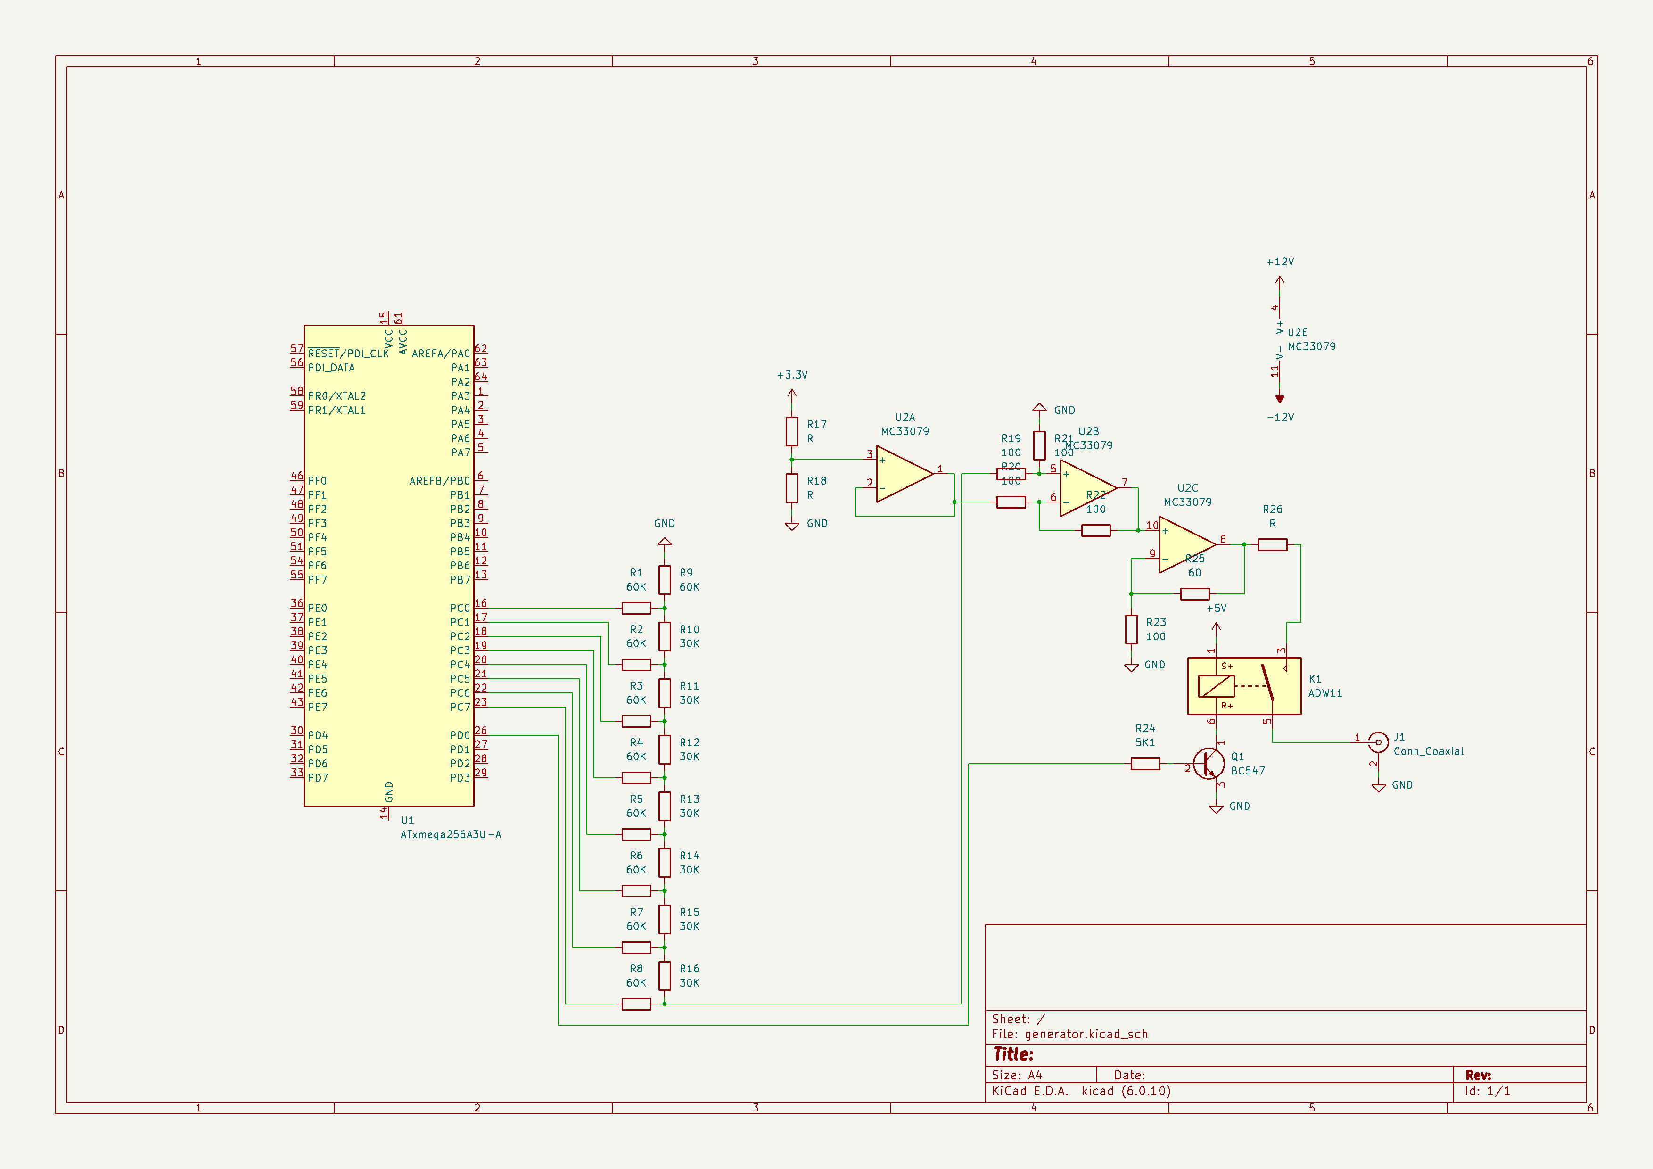1653x1169 pixels.
Task: Click the Conn_Coaxial label text
Action: tap(1428, 751)
